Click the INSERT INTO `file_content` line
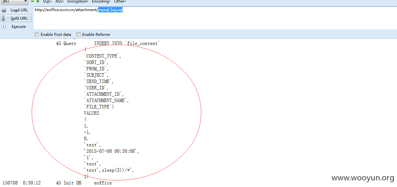This screenshot has height=187, width=397. [127, 44]
